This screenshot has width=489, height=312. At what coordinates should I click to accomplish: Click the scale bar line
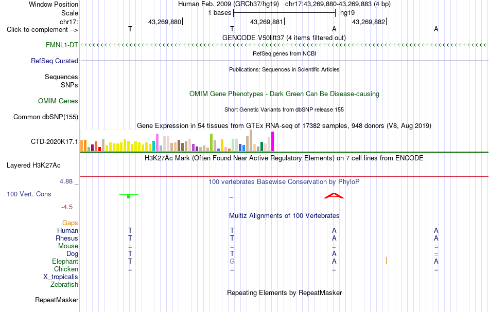(x=284, y=13)
